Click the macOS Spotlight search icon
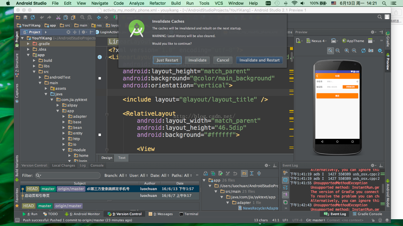The width and height of the screenshot is (403, 226). pos(384,3)
